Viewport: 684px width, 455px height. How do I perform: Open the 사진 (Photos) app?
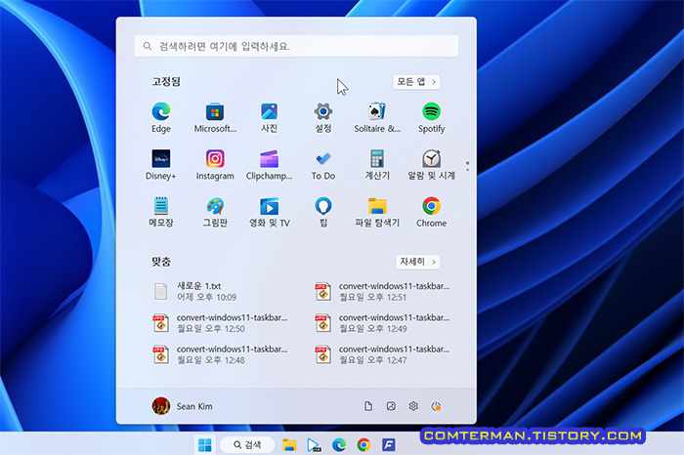pos(269,117)
